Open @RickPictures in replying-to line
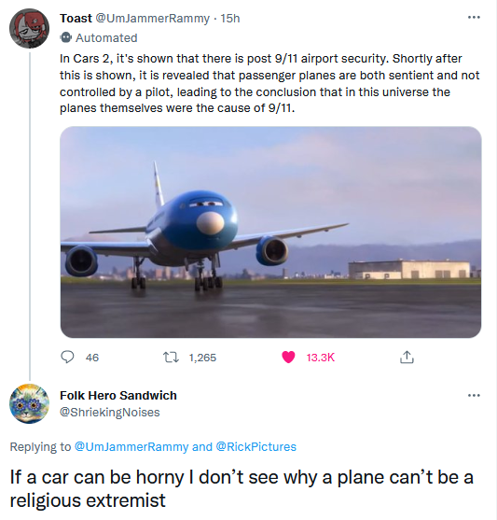The width and height of the screenshot is (497, 520). 255,446
